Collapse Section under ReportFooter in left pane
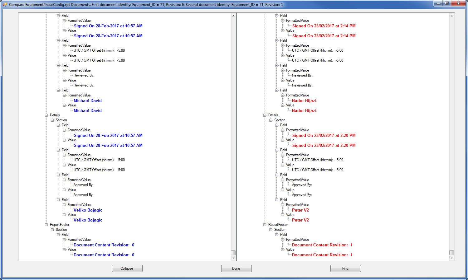This screenshot has height=280, width=468. click(52, 230)
